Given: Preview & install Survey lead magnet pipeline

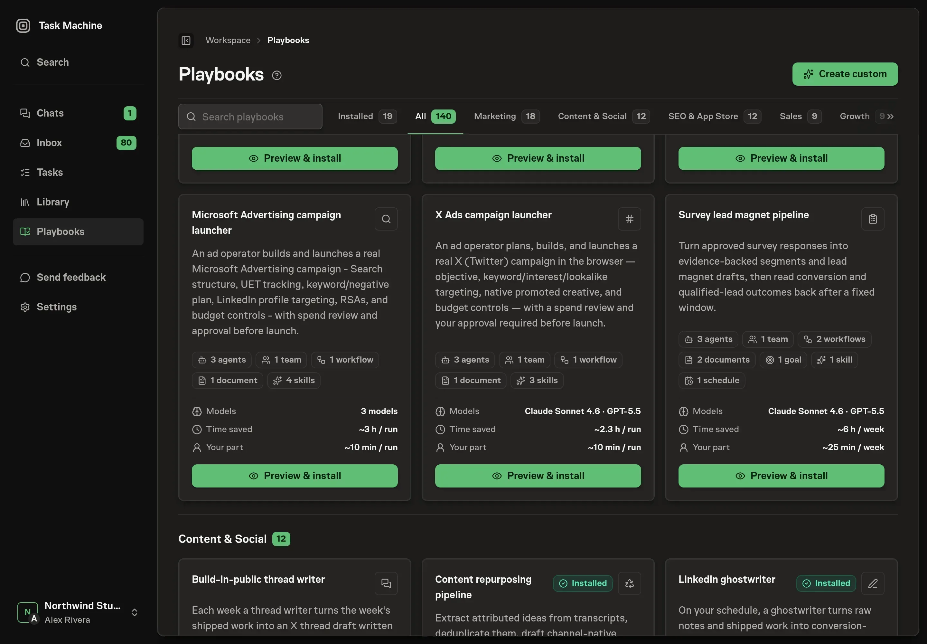Looking at the screenshot, I should tap(781, 476).
